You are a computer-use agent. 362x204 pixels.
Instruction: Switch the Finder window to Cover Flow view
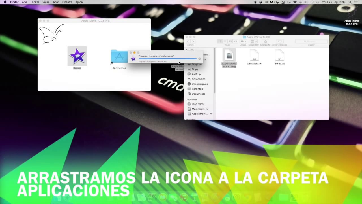[x=235, y=41]
